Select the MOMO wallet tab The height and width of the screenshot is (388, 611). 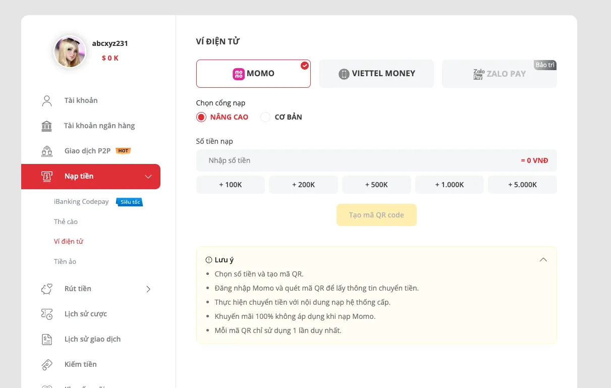pyautogui.click(x=253, y=74)
